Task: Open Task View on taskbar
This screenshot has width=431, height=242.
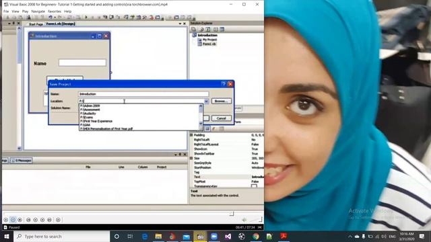Action: 130,236
